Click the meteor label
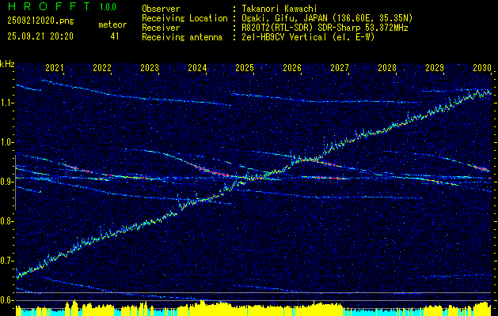 point(112,24)
